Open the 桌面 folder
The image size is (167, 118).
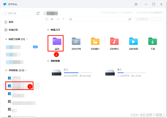click(57, 43)
